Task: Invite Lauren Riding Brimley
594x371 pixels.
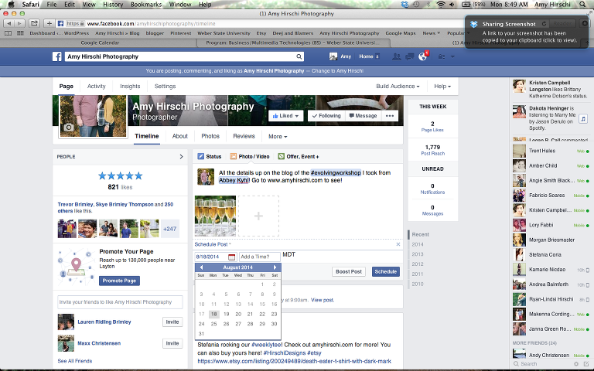Action: 172,322
